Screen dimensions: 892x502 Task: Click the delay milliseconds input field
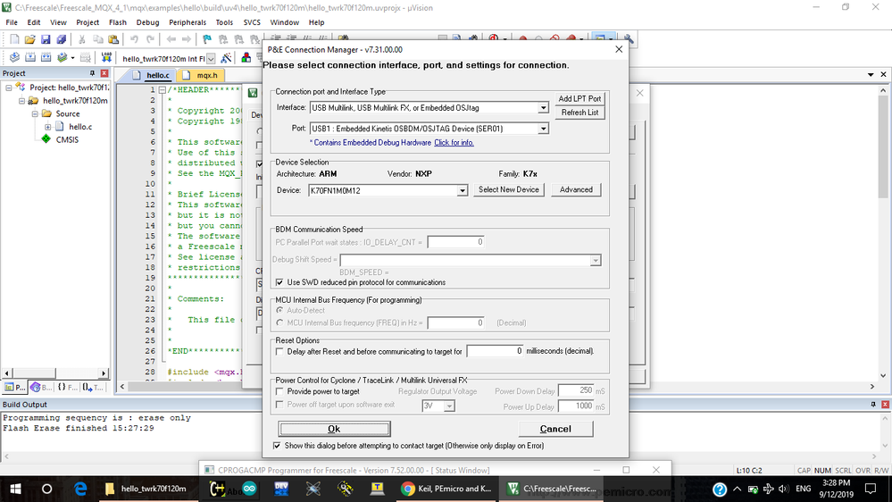pos(495,351)
